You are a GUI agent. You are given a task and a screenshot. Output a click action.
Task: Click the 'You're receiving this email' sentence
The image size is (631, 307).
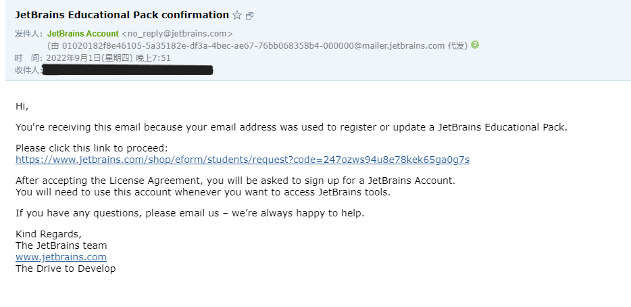pyautogui.click(x=291, y=127)
